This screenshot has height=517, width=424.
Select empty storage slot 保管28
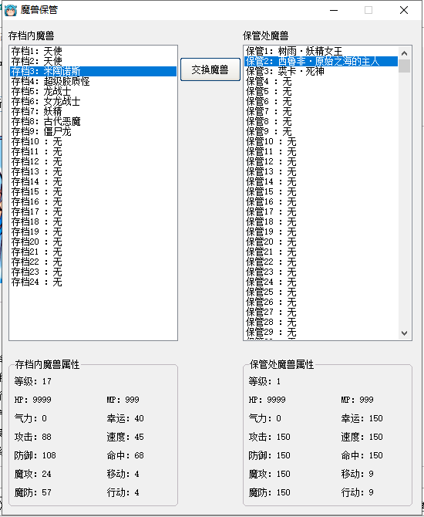(321, 323)
